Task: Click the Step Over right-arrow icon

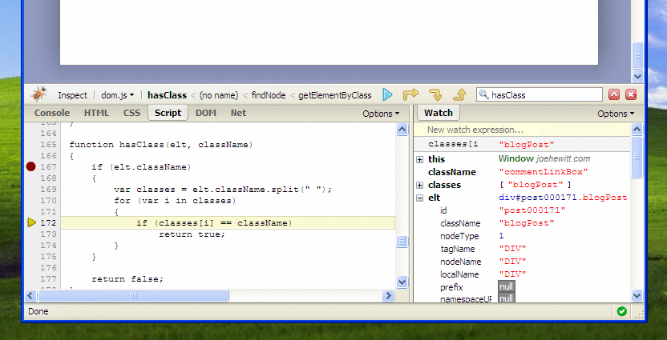Action: (x=410, y=94)
